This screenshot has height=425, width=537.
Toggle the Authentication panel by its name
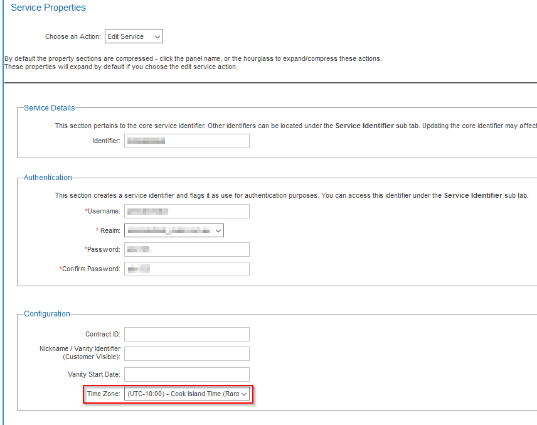pos(48,178)
